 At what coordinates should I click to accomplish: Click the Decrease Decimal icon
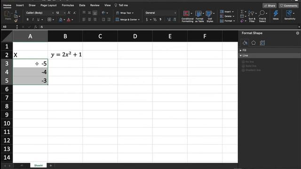(x=174, y=20)
